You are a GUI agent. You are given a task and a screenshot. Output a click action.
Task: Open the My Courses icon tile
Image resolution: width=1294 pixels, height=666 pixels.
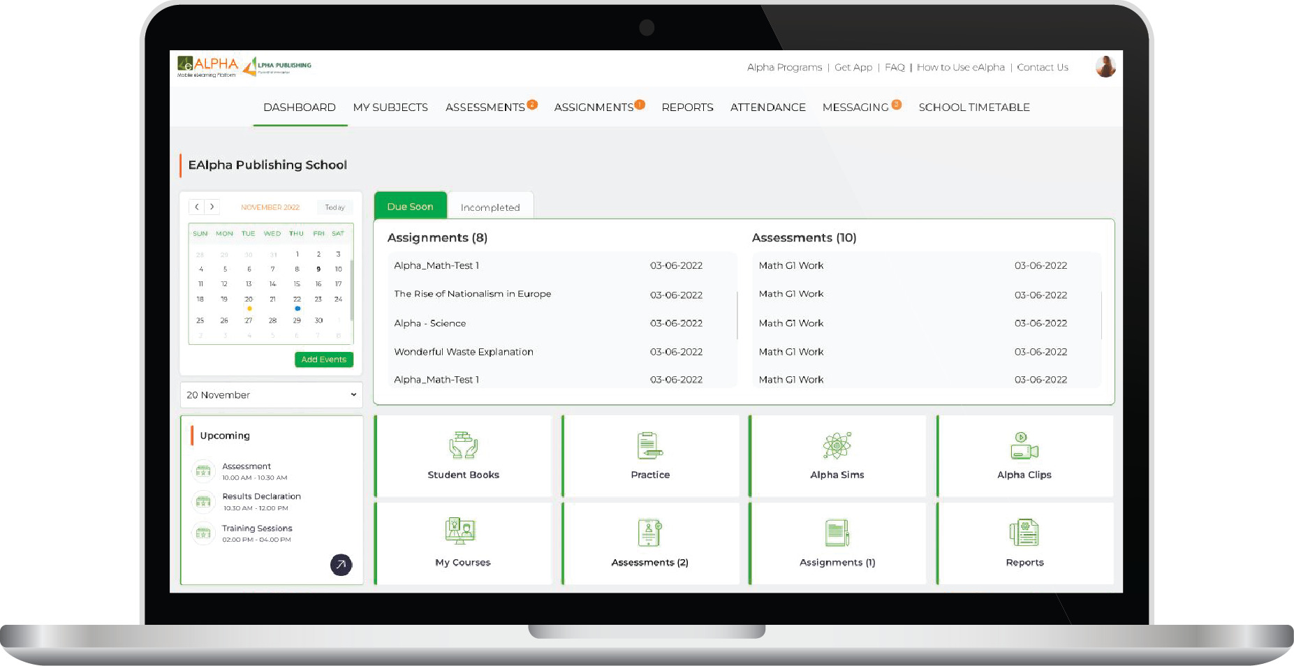click(x=461, y=533)
